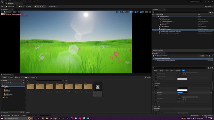Open camera speed setting in viewport

tap(147, 12)
